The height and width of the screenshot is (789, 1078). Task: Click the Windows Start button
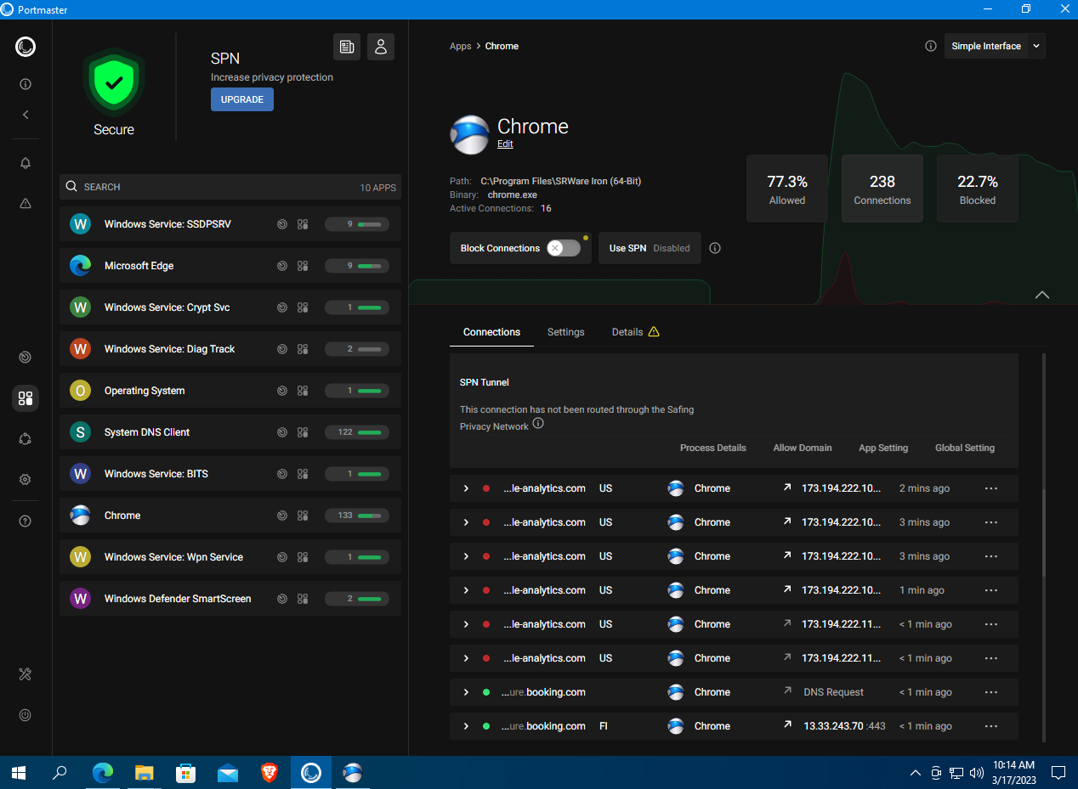coord(20,773)
